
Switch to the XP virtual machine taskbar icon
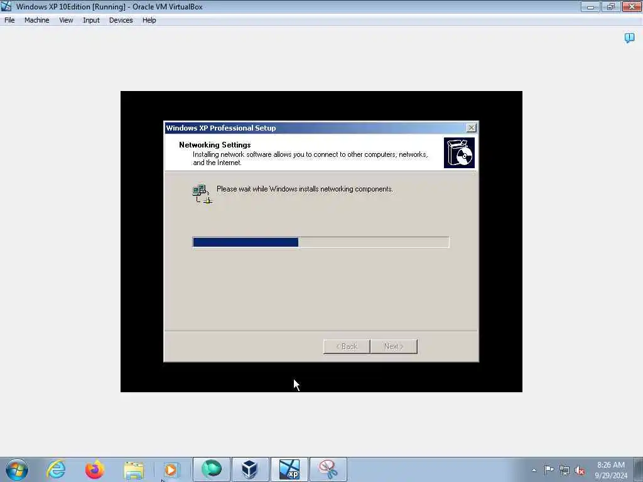(289, 469)
